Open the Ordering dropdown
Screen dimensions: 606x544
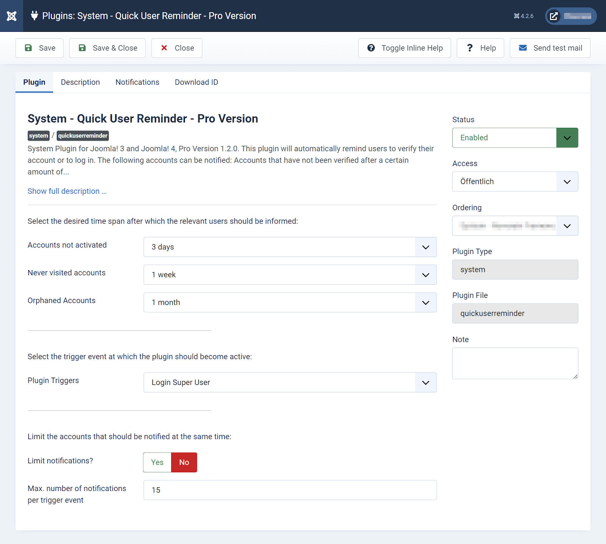[x=515, y=226]
